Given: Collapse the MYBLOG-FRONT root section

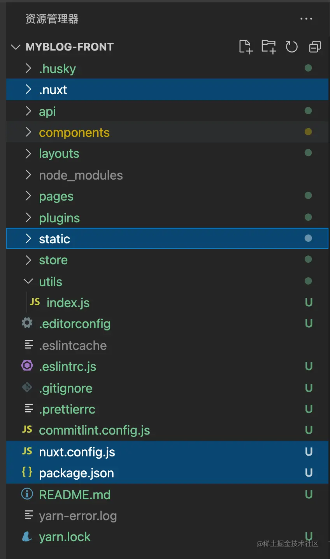Looking at the screenshot, I should click(x=16, y=47).
